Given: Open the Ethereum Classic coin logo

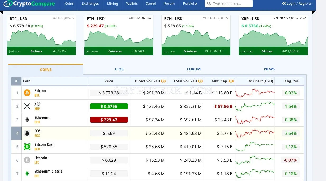Looking at the screenshot, I should click(27, 174).
